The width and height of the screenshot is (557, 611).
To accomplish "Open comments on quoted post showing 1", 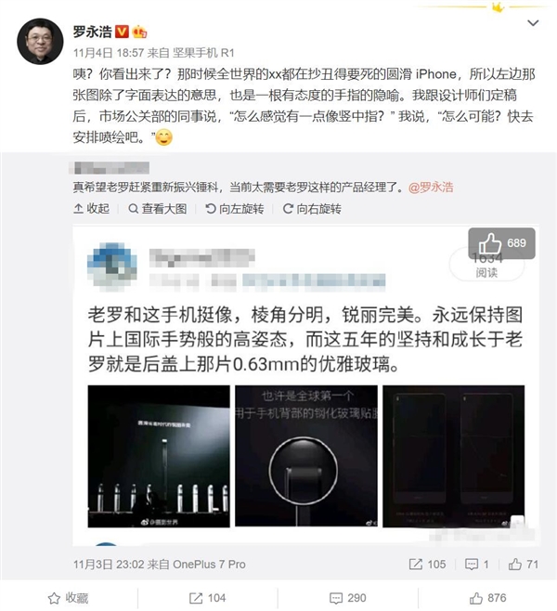I will pyautogui.click(x=477, y=565).
